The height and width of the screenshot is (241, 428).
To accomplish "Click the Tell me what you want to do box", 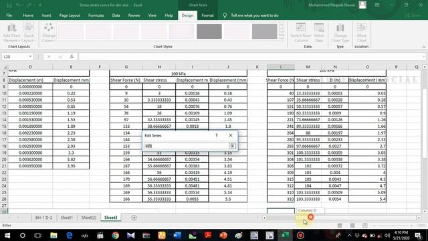I will pyautogui.click(x=254, y=15).
